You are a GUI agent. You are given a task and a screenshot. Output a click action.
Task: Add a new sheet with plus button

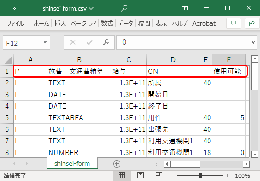coord(117,164)
